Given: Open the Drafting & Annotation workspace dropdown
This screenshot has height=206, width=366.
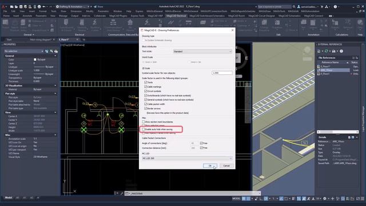Looking at the screenshot, I should (x=73, y=7).
